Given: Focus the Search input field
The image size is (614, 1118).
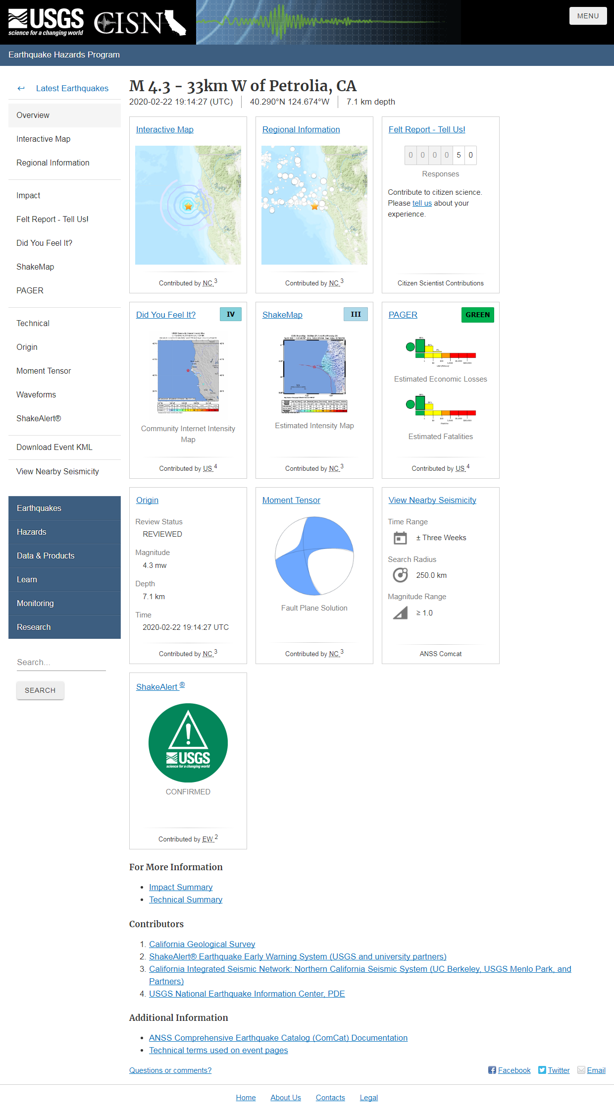Looking at the screenshot, I should click(x=61, y=662).
